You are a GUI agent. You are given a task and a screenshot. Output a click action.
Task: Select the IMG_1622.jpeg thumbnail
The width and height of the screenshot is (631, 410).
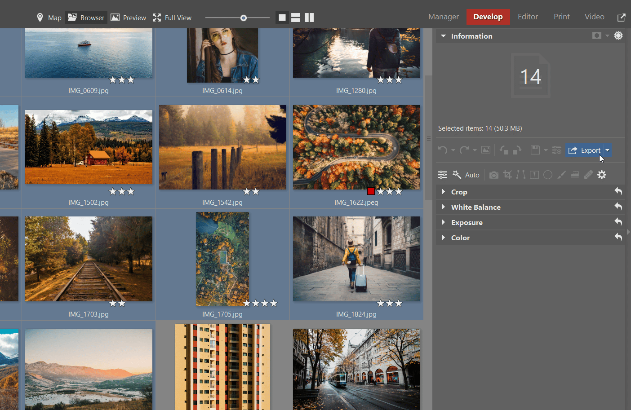356,147
